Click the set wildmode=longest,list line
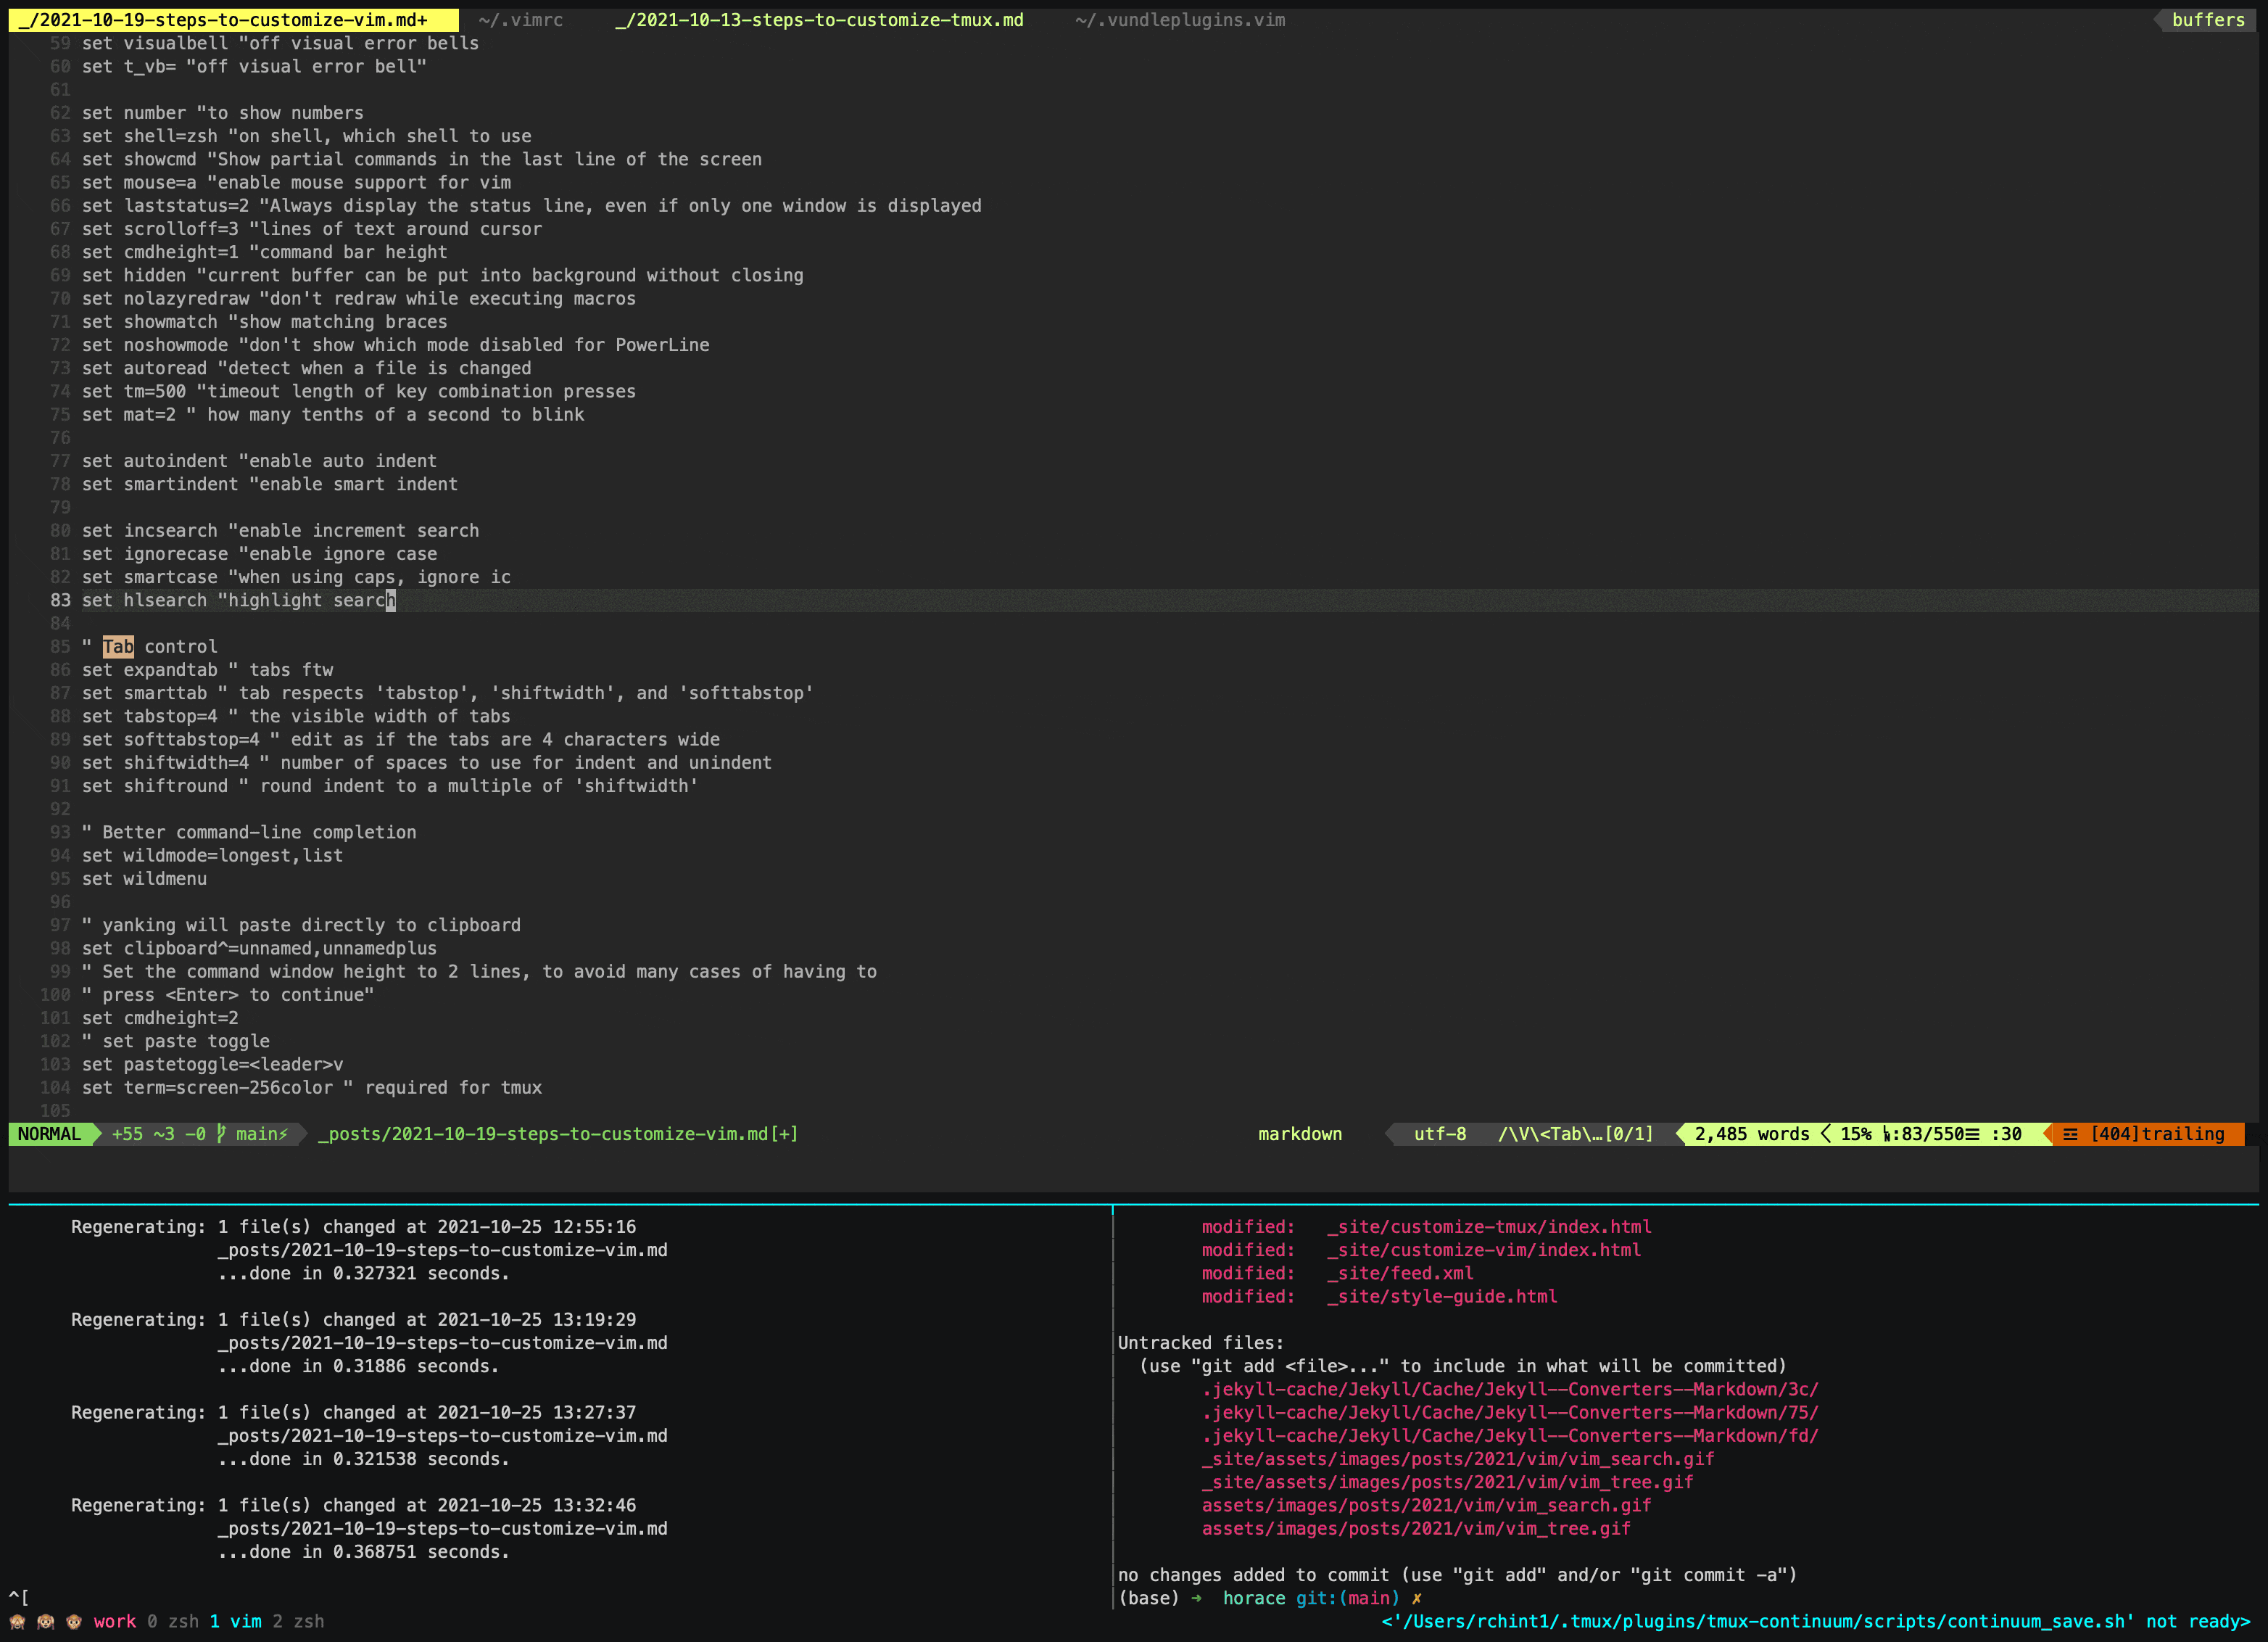The width and height of the screenshot is (2268, 1642). (x=213, y=855)
